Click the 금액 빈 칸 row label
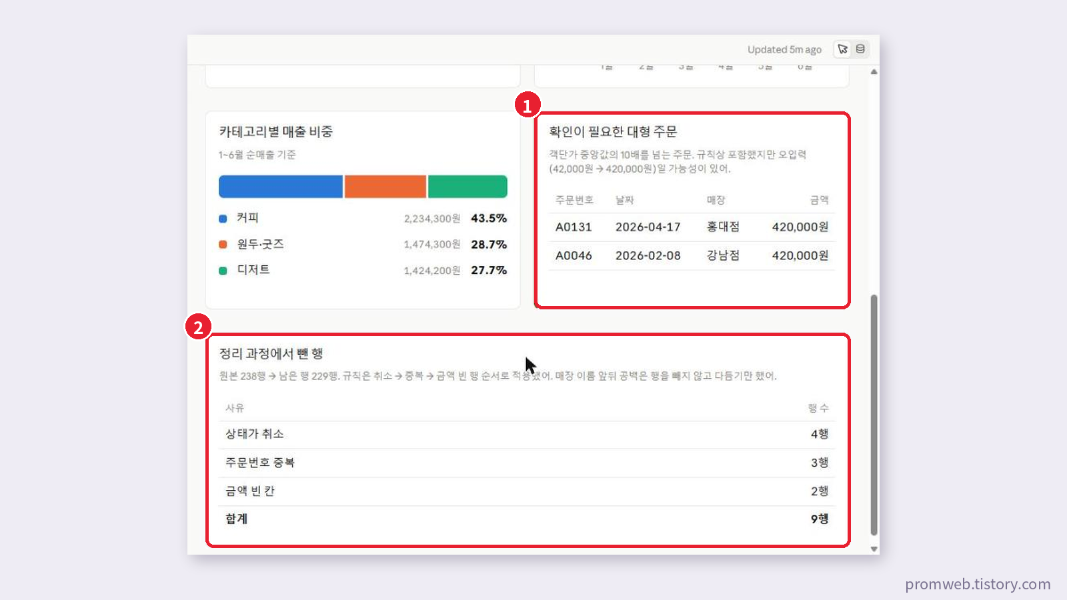 250,491
